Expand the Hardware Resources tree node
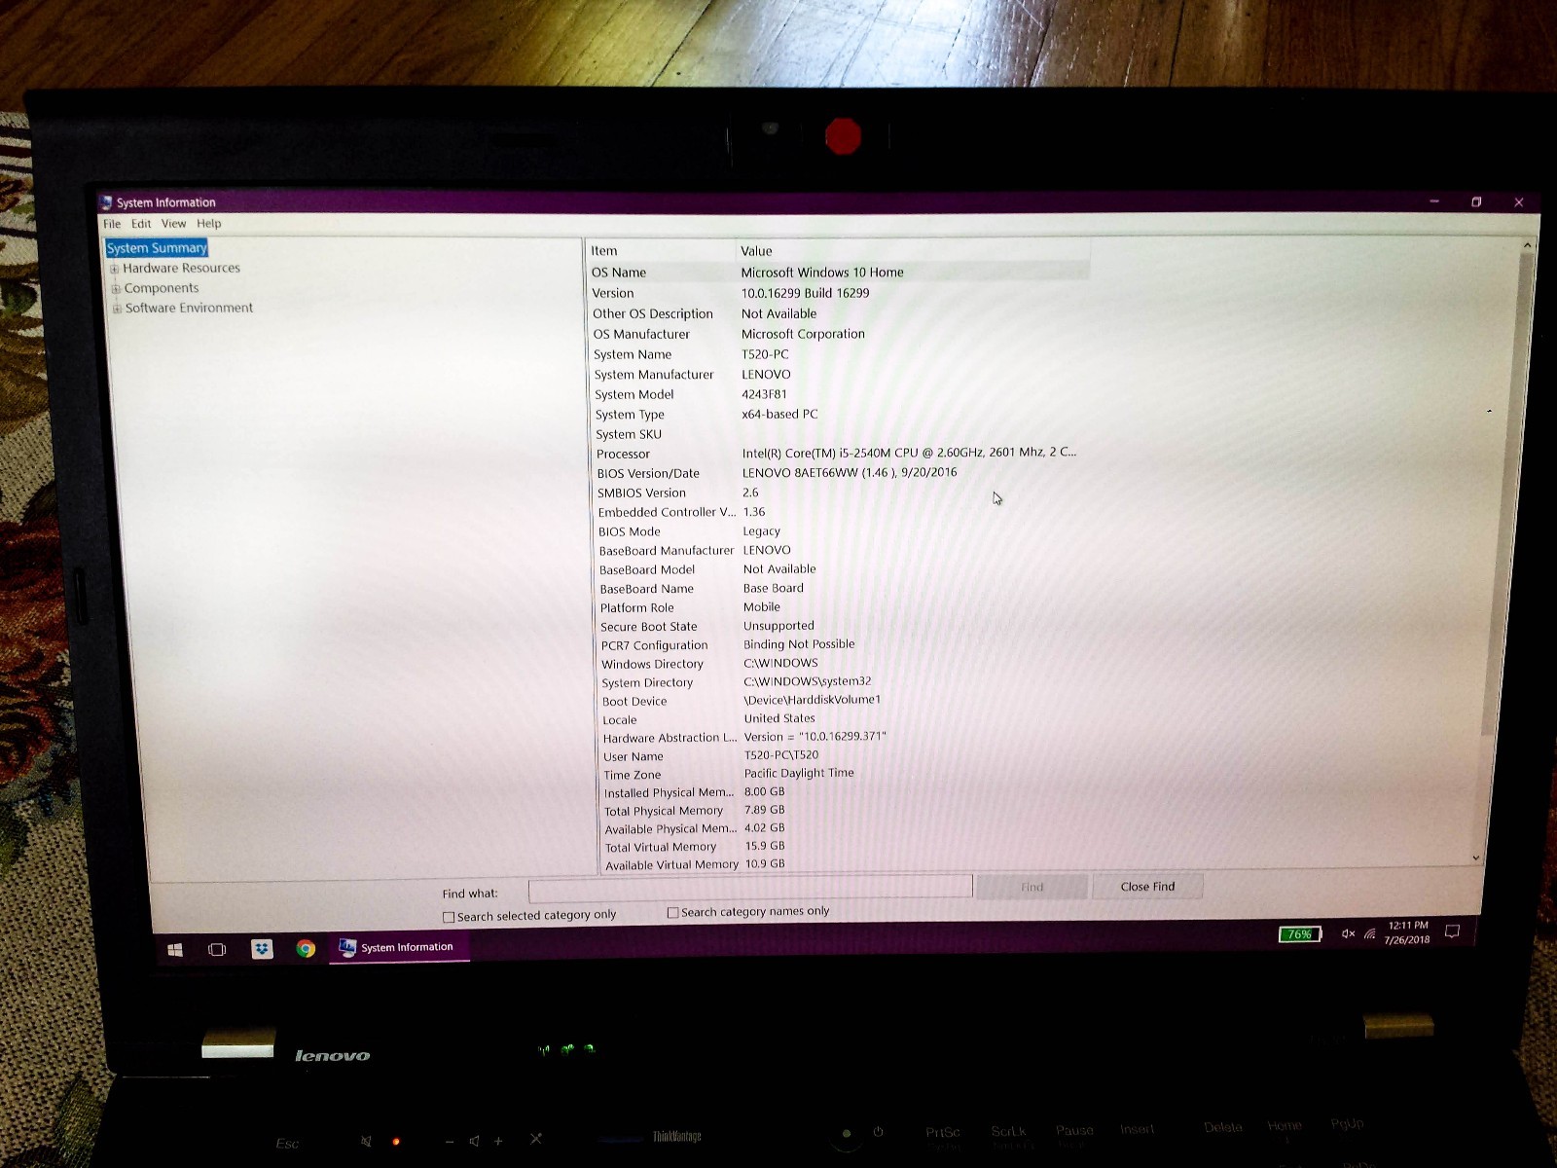This screenshot has width=1557, height=1168. click(115, 269)
